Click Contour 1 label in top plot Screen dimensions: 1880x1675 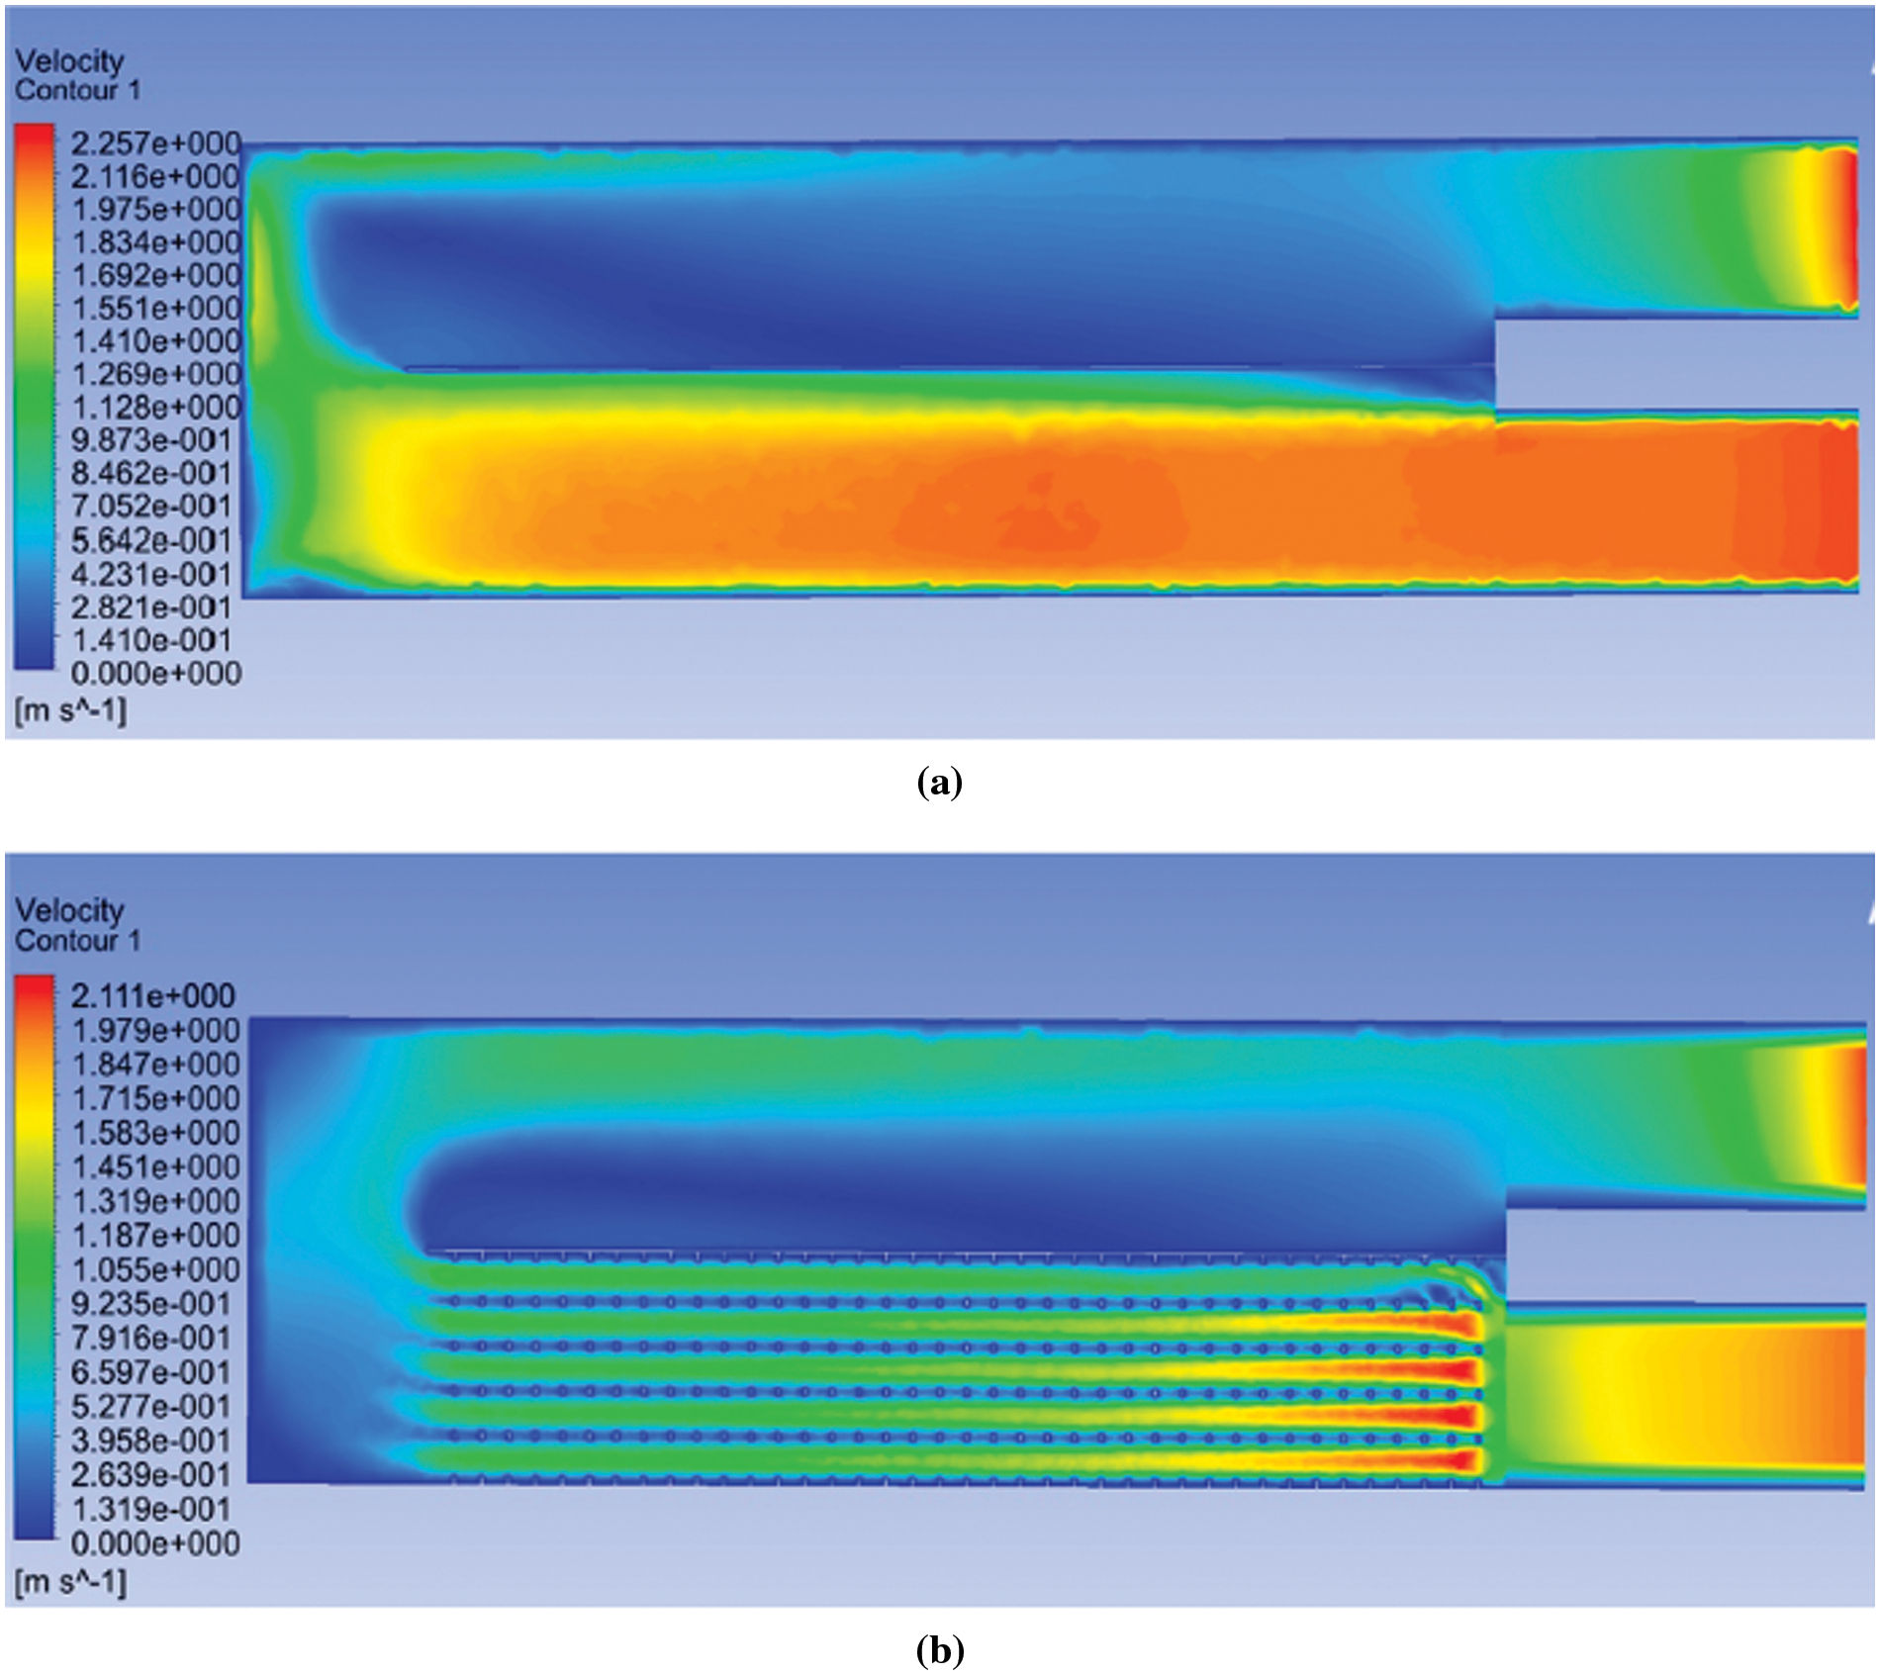point(77,91)
